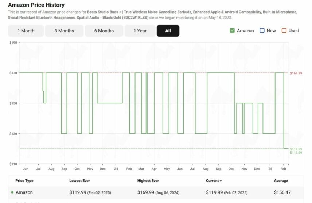Screen dimensions: 312x203
Task: Choose the 1 Year time range
Action: pos(140,31)
